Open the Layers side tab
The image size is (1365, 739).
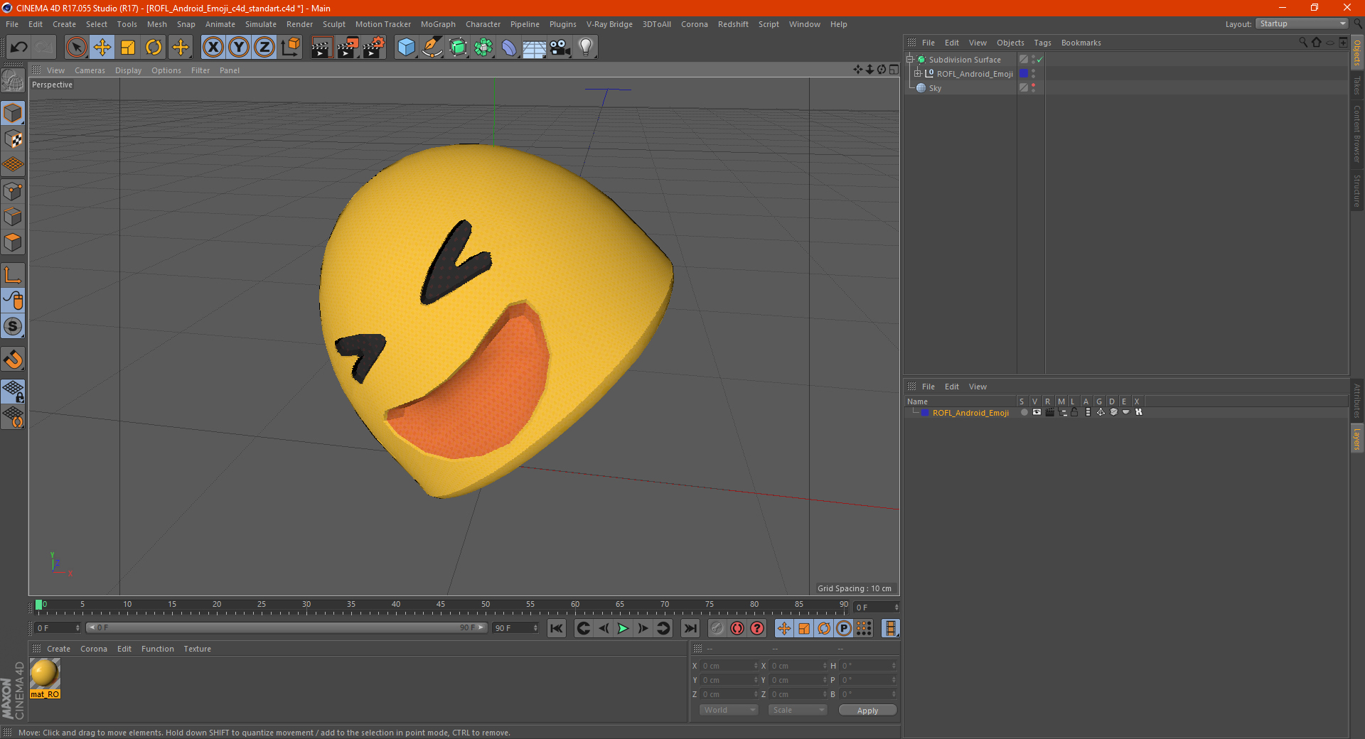tap(1357, 439)
